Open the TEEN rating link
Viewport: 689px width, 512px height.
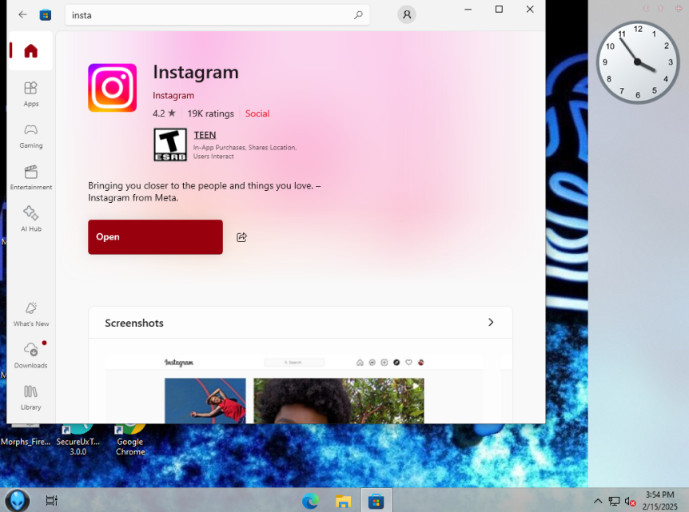coord(205,135)
